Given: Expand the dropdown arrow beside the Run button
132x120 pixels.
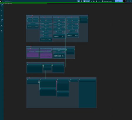Looking at the screenshot, I should (121, 1).
